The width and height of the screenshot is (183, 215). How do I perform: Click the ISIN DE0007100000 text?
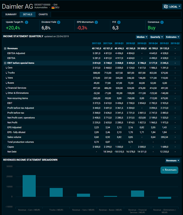tap(42, 5)
